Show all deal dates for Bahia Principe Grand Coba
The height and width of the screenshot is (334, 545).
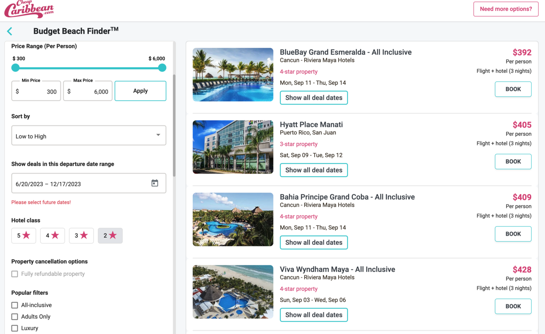click(314, 242)
